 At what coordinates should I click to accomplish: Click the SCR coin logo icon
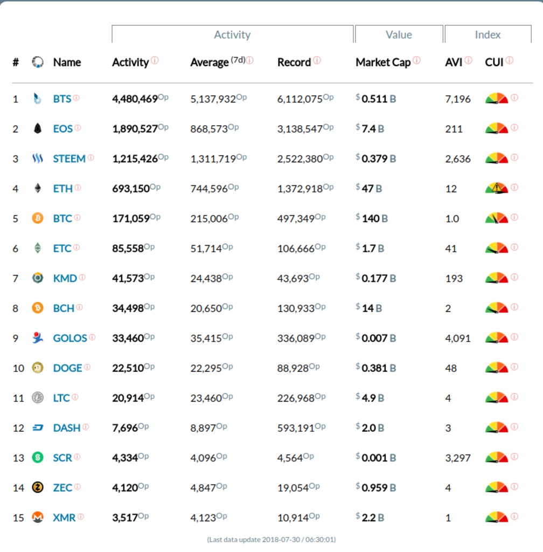coord(38,458)
